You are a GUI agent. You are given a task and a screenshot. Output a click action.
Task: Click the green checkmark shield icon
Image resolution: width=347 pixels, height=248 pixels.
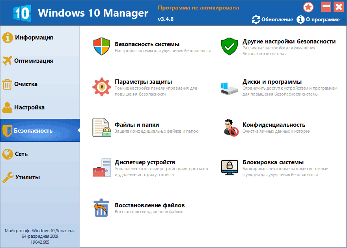229,46
